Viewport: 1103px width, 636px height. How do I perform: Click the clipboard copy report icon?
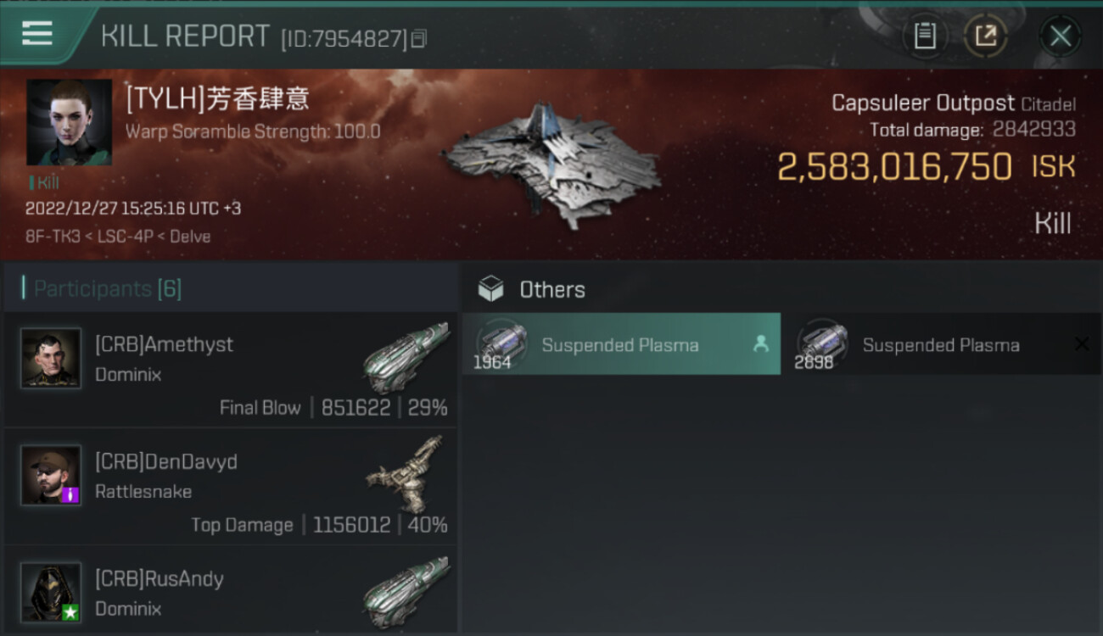tap(924, 36)
